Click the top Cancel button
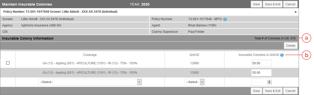The width and height of the screenshot is (314, 95). tap(290, 4)
